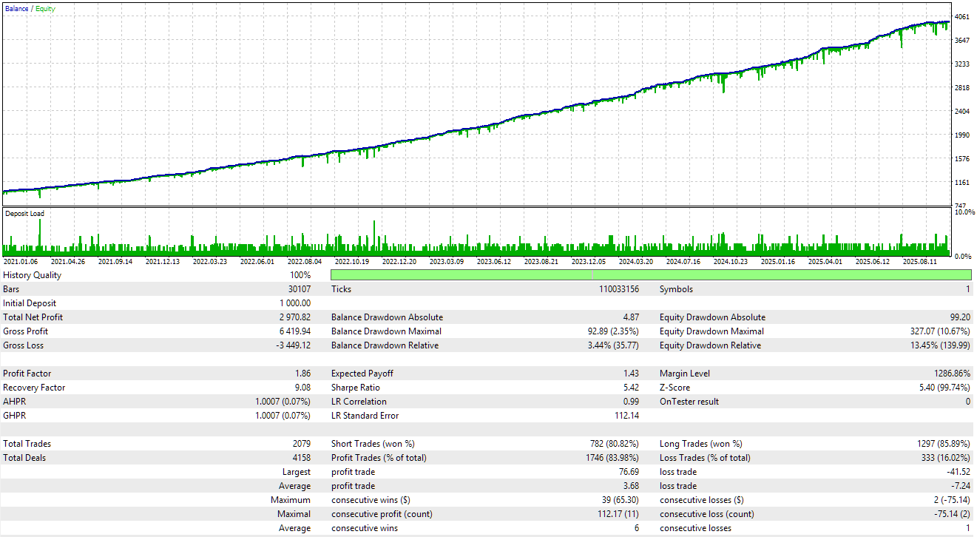
Task: Select LR Standard Error value 112.14
Action: [627, 416]
